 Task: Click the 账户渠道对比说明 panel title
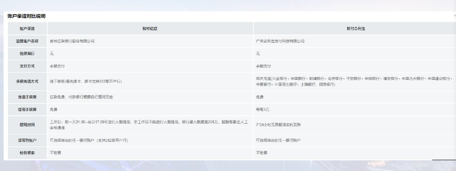[x=26, y=16]
